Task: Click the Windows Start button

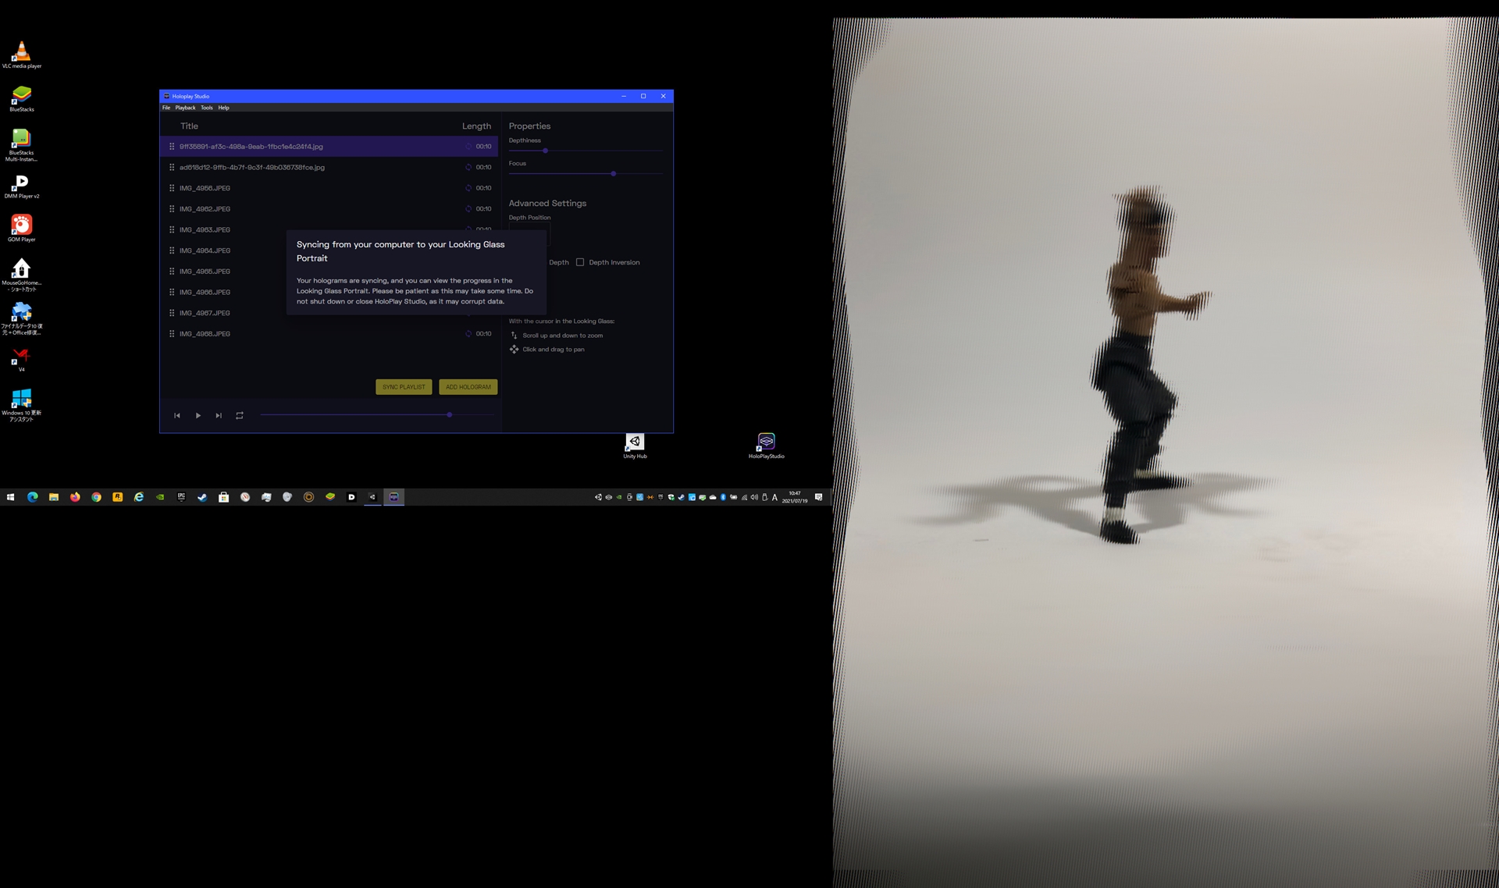Action: pyautogui.click(x=10, y=497)
